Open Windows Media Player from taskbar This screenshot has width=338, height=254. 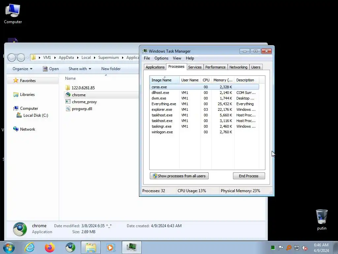pyautogui.click(x=111, y=247)
